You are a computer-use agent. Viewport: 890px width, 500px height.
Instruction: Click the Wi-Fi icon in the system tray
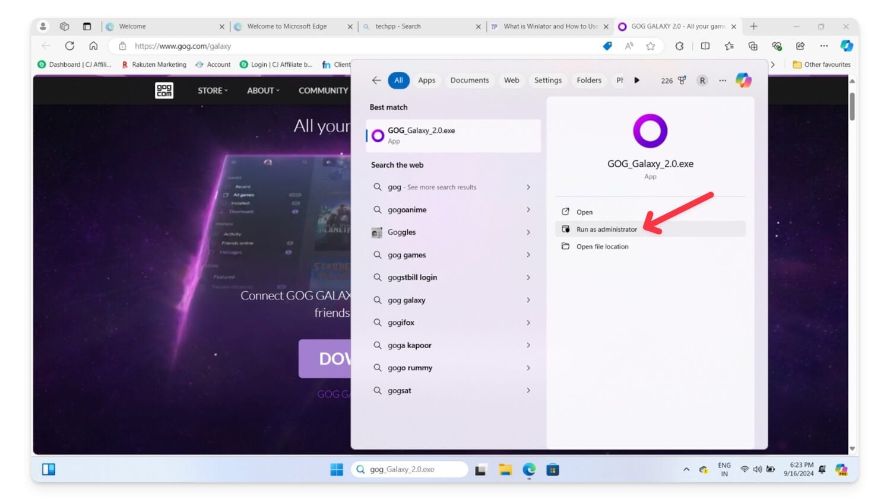coord(744,469)
